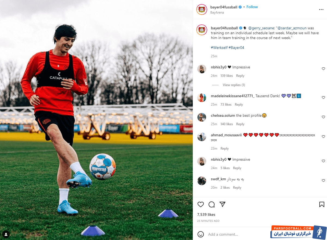Like swdf_km's comment heart
The image size is (327, 240).
click(x=323, y=181)
